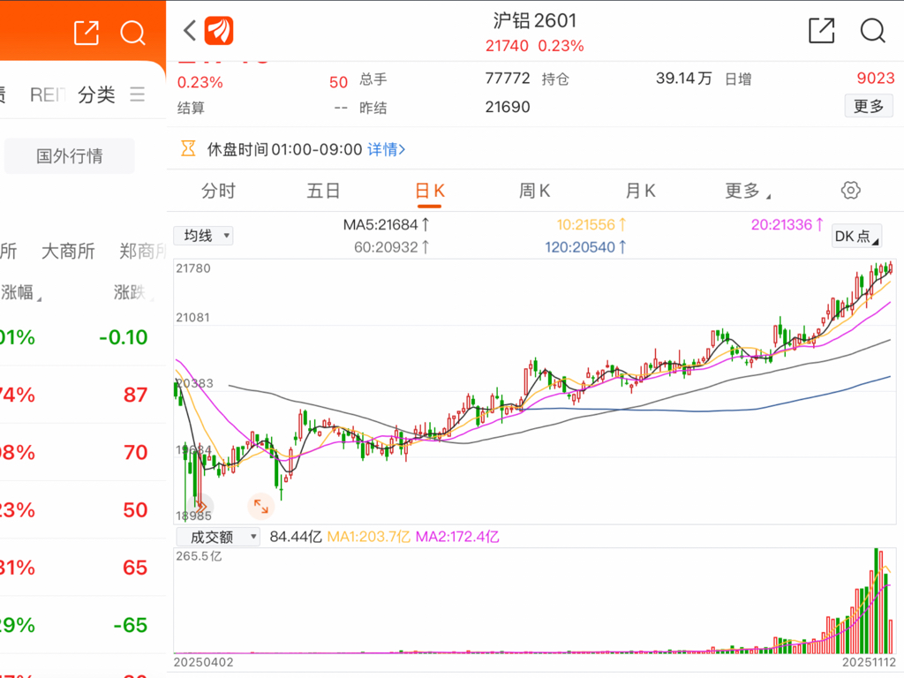Image resolution: width=904 pixels, height=678 pixels.
Task: Tap the 120:20540 moving average label
Action: pos(586,247)
